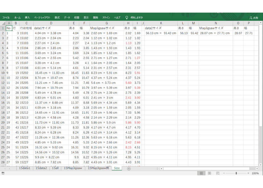Select Page Break Preview icon

click(217, 173)
